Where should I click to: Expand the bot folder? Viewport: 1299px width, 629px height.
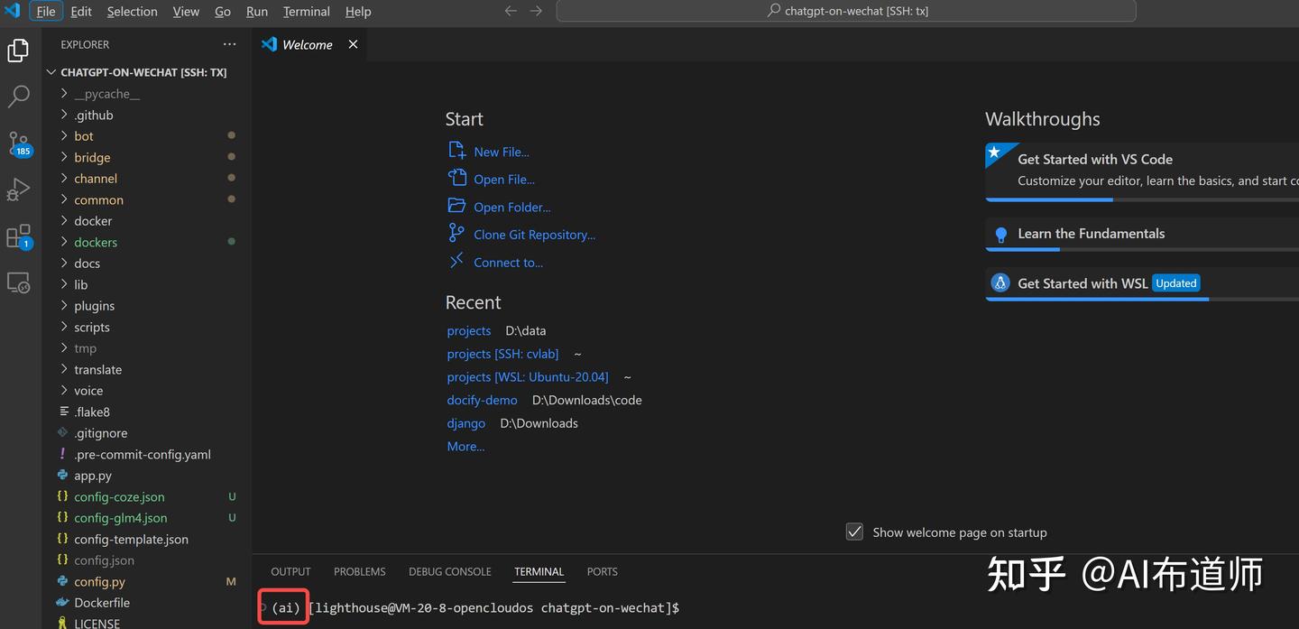click(64, 135)
